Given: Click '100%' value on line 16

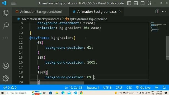Looking at the screenshot, I should [x=91, y=63].
